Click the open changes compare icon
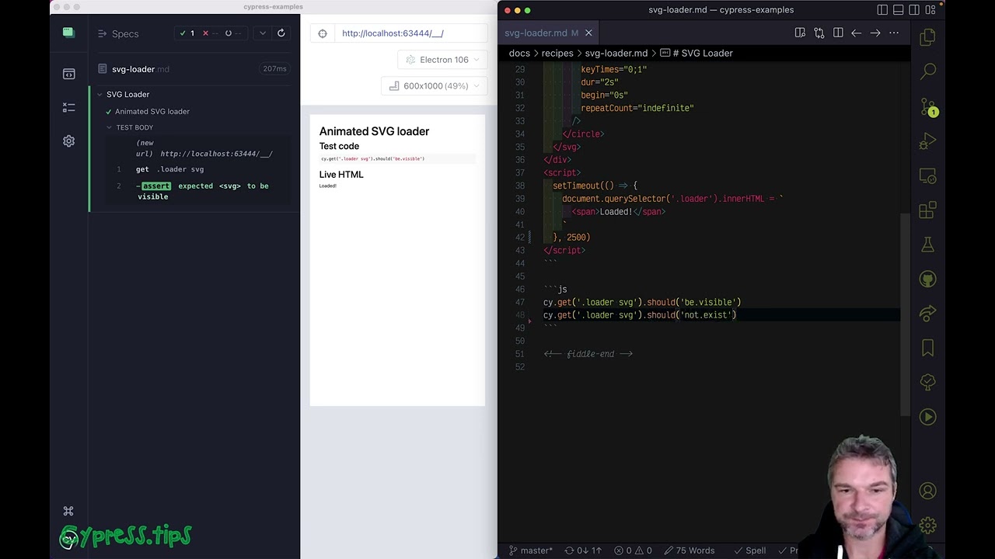 819,33
